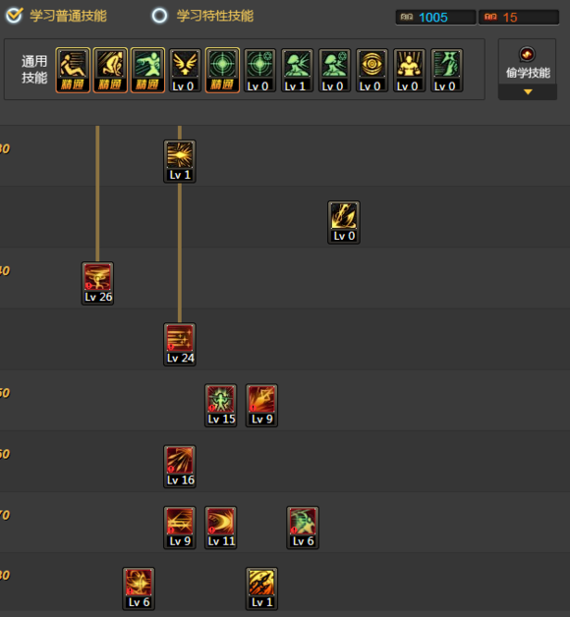Open the 偷学技能 panel button
570x617 pixels.
point(528,62)
